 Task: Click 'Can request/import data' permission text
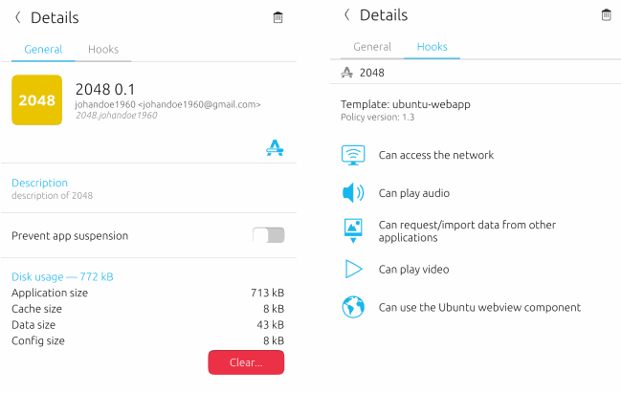(467, 231)
